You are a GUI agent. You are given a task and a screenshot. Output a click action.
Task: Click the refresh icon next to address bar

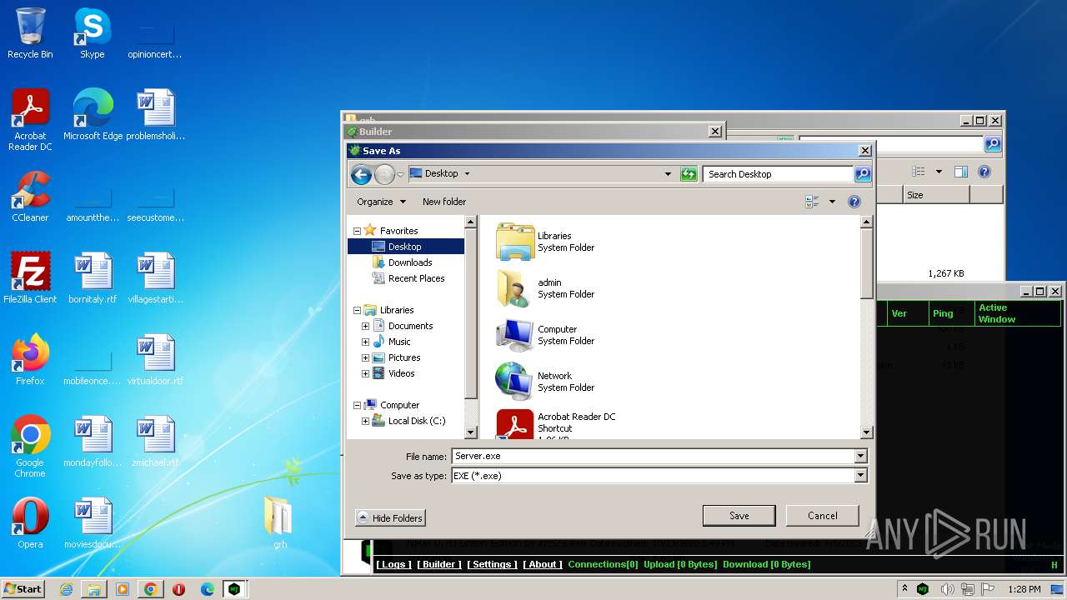(x=688, y=174)
